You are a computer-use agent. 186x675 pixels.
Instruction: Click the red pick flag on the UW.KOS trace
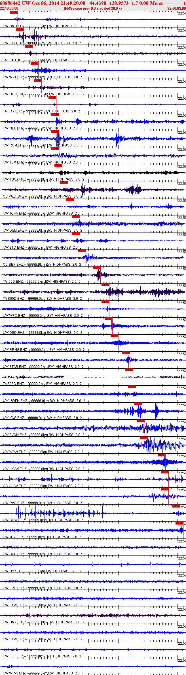click(x=138, y=404)
